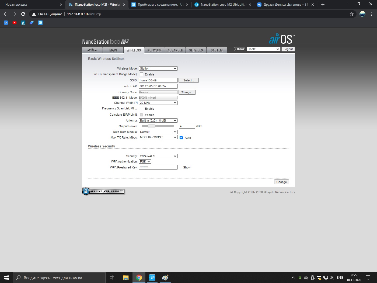Click the Lock to AP field
This screenshot has height=283, width=377.
pos(158,86)
